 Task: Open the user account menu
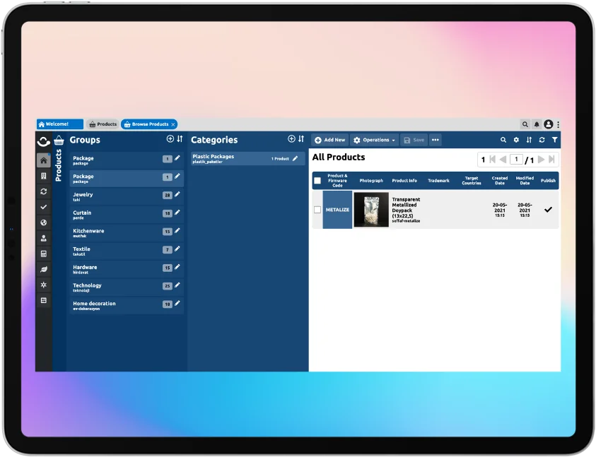(548, 124)
